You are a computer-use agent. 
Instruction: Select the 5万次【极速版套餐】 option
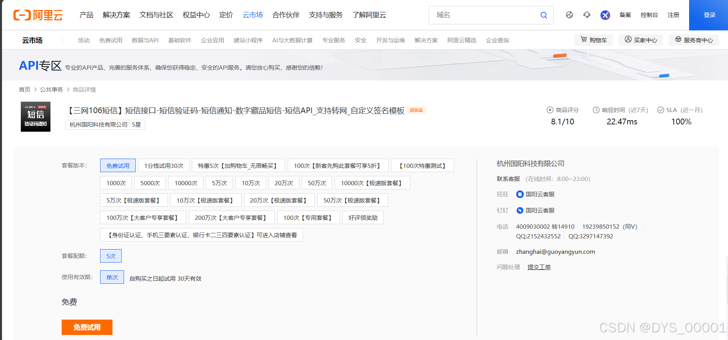pos(134,200)
